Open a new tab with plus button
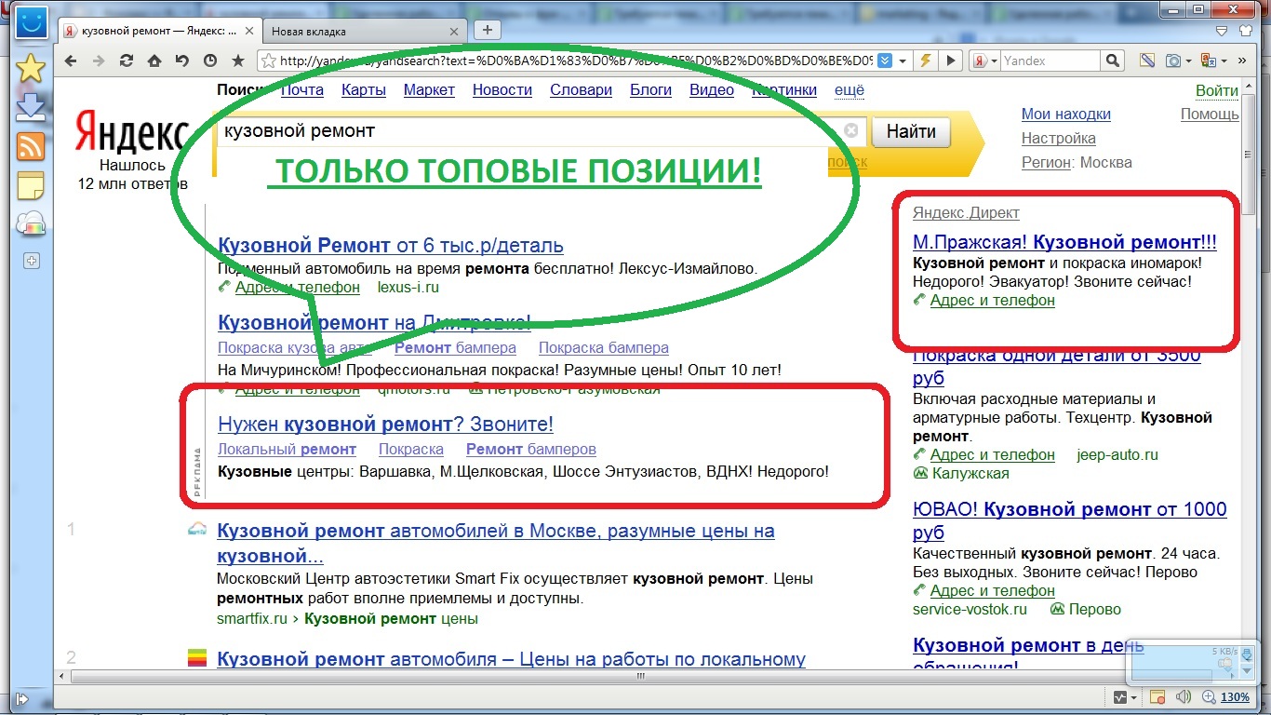This screenshot has height=715, width=1271. [488, 30]
